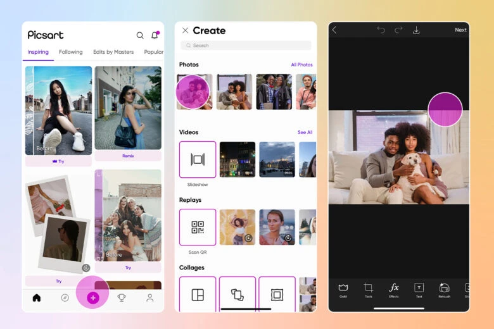This screenshot has width=494, height=329.
Task: Open the profile person icon
Action: 150,298
